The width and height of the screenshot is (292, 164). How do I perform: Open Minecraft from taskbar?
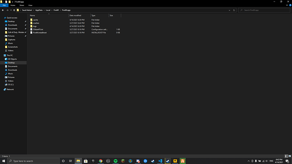[123, 161]
